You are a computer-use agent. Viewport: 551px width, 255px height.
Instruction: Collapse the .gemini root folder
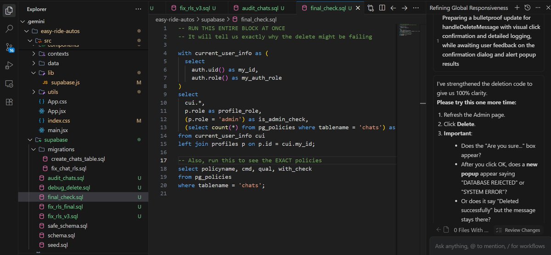coord(23,22)
